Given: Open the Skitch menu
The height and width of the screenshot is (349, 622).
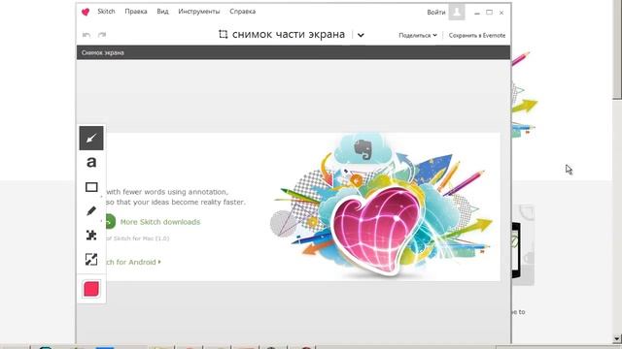Looking at the screenshot, I should [106, 12].
